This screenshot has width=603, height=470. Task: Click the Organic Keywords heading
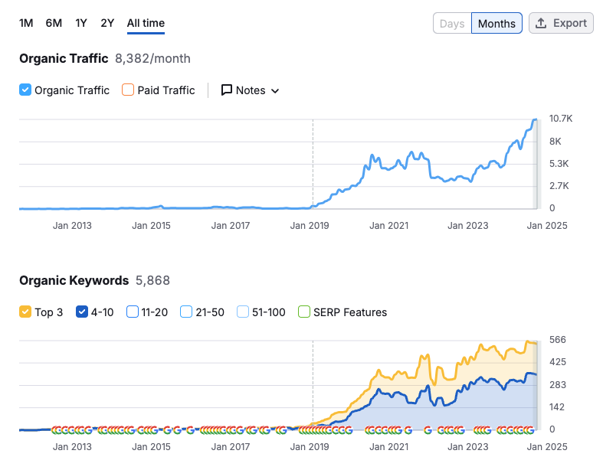[x=74, y=280]
